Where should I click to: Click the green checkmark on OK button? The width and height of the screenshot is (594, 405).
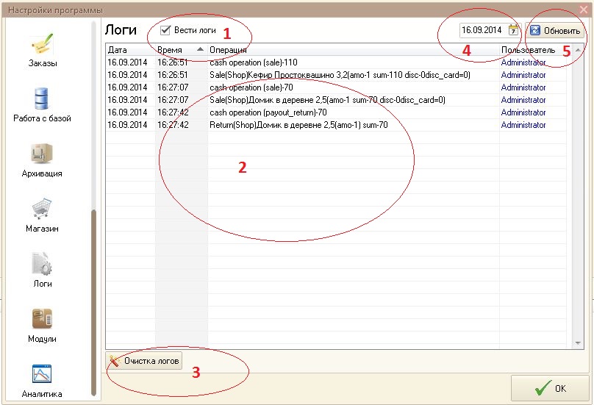point(543,388)
